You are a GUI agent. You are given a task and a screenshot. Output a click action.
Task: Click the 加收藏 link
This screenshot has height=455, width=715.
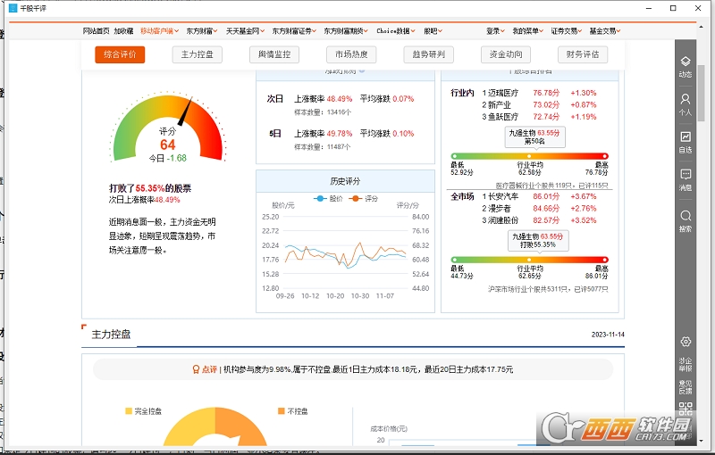[x=123, y=31]
